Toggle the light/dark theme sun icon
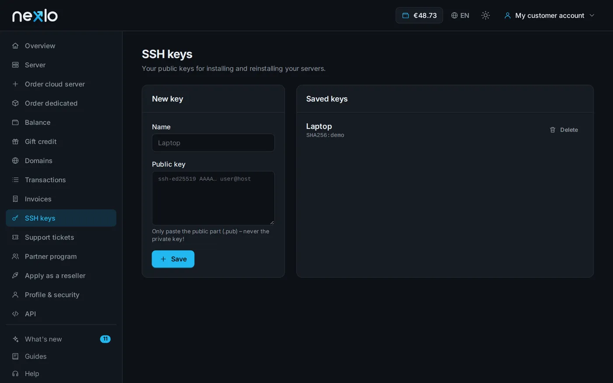This screenshot has height=383, width=613. point(486,15)
